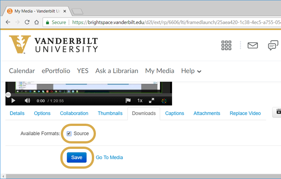The height and width of the screenshot is (179, 281).
Task: Play the video in the media player
Action: (13, 101)
